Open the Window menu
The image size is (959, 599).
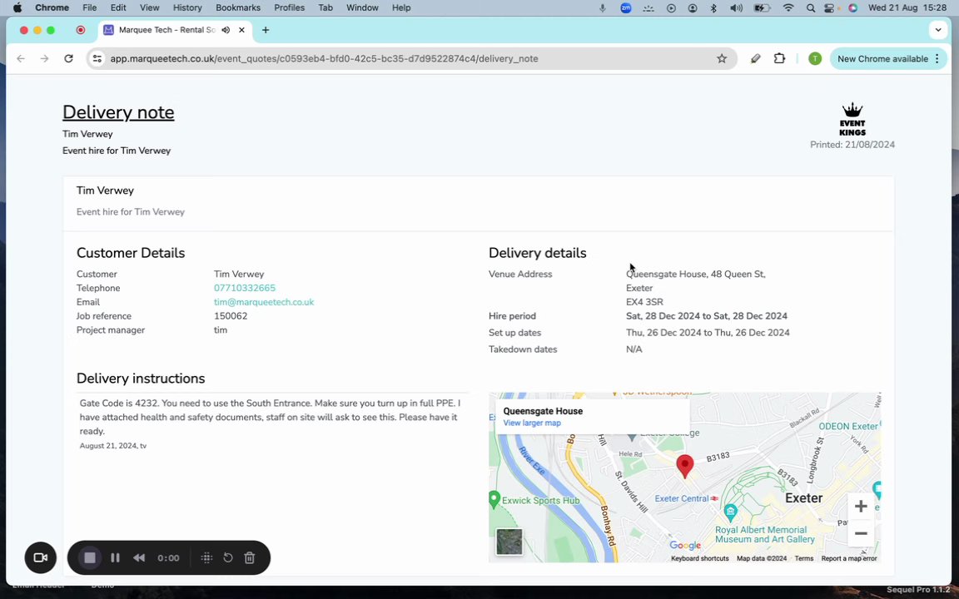coord(363,8)
